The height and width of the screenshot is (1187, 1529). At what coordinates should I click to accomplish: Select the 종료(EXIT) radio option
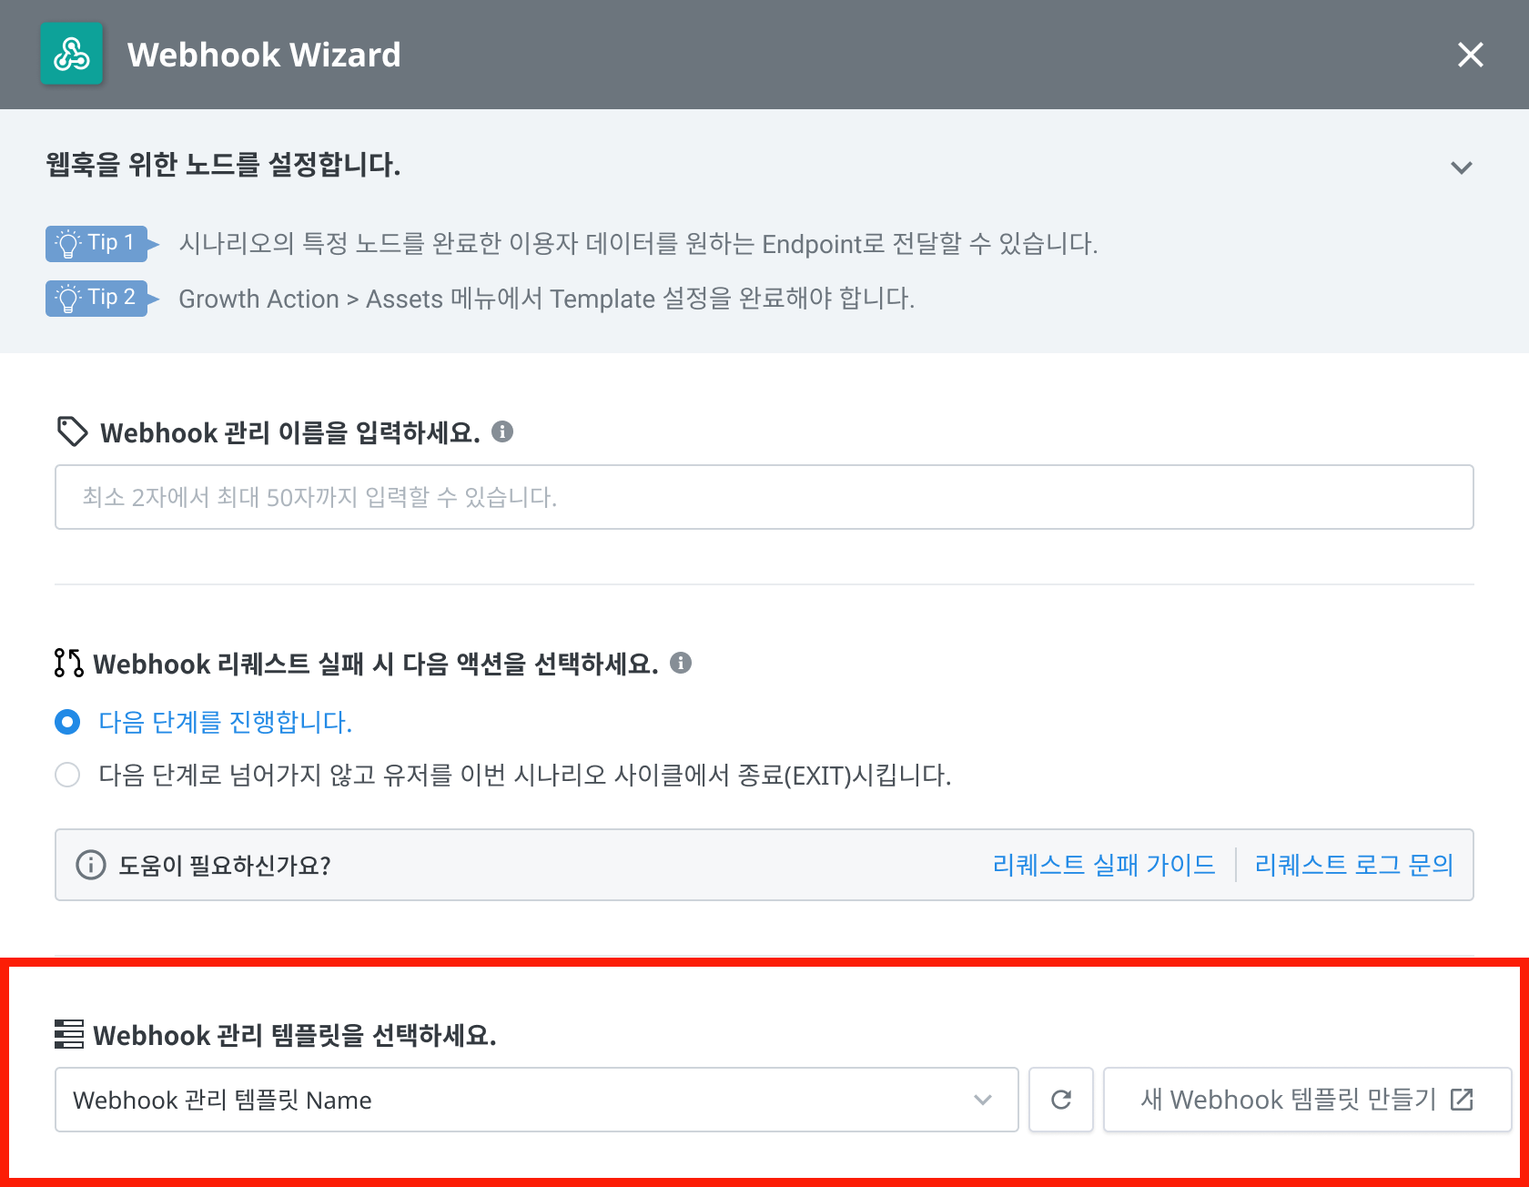click(67, 775)
